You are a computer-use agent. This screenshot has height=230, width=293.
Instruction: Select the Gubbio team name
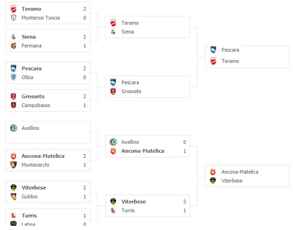[30, 196]
